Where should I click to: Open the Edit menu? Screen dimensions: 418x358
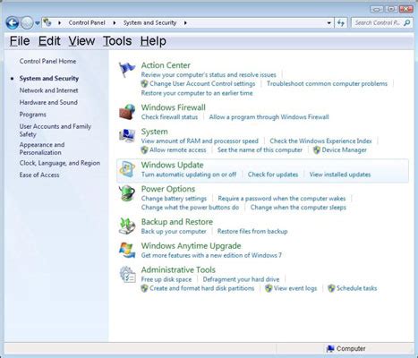pyautogui.click(x=49, y=41)
